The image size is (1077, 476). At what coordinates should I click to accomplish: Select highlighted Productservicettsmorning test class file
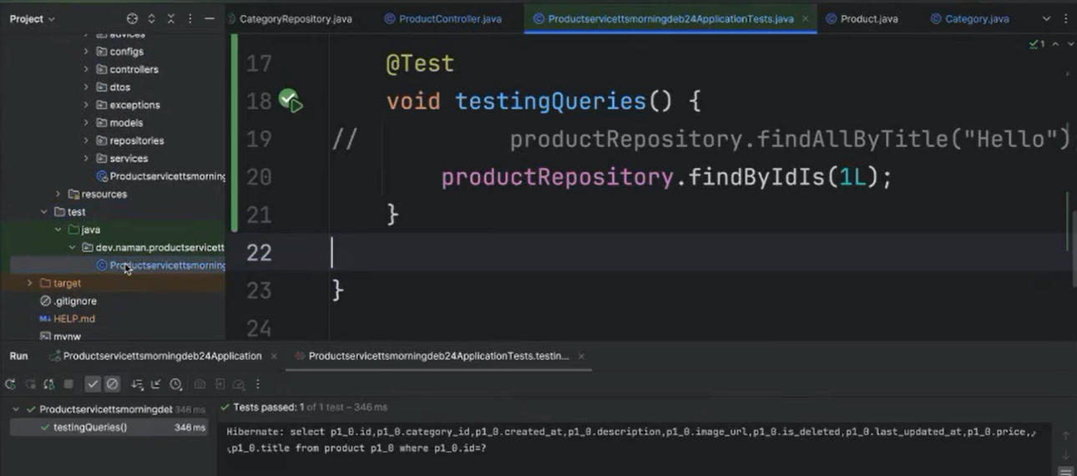pos(160,266)
